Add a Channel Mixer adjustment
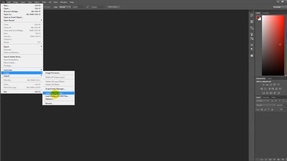 pyautogui.click(x=276, y=89)
